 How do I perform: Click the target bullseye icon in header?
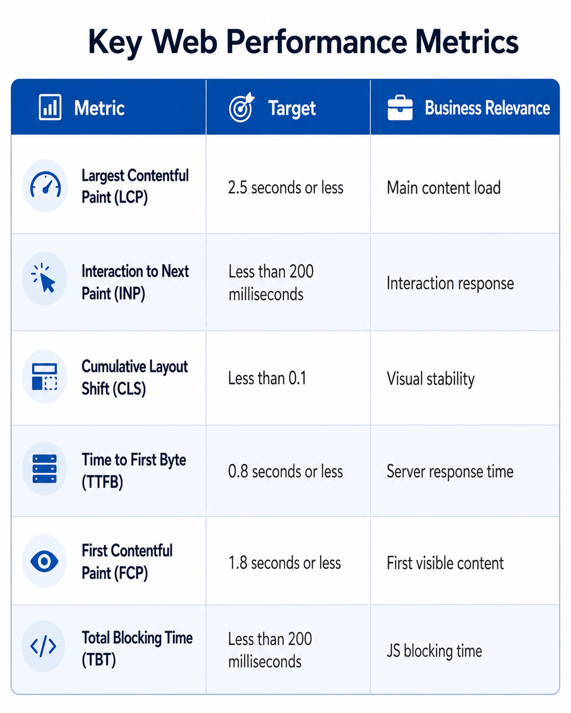242,107
